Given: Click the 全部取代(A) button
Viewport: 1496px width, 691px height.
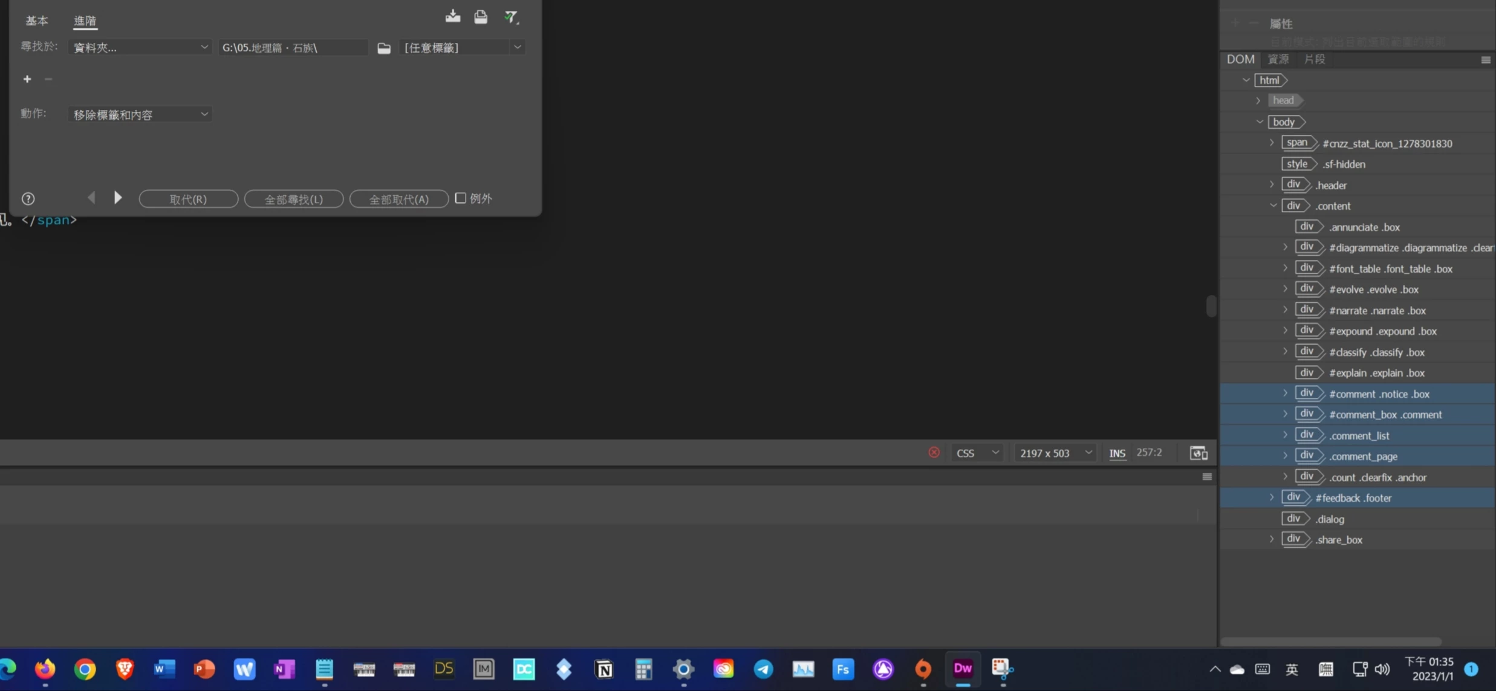Looking at the screenshot, I should [x=399, y=199].
